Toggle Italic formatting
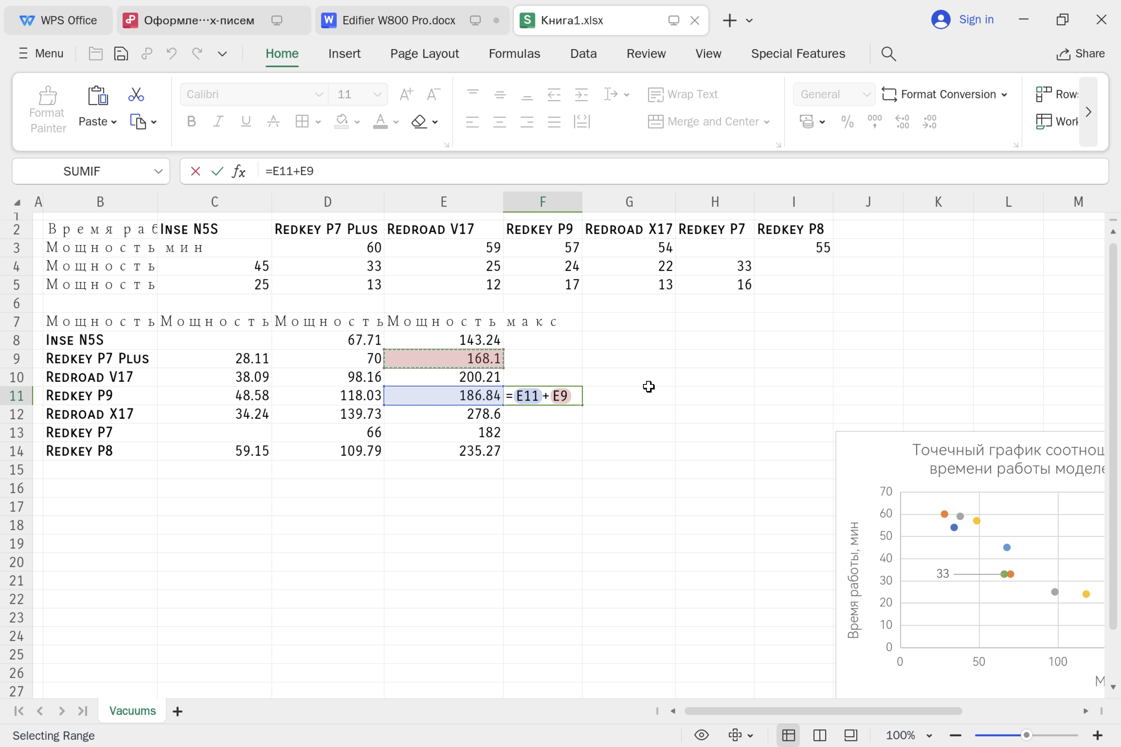 coord(218,121)
